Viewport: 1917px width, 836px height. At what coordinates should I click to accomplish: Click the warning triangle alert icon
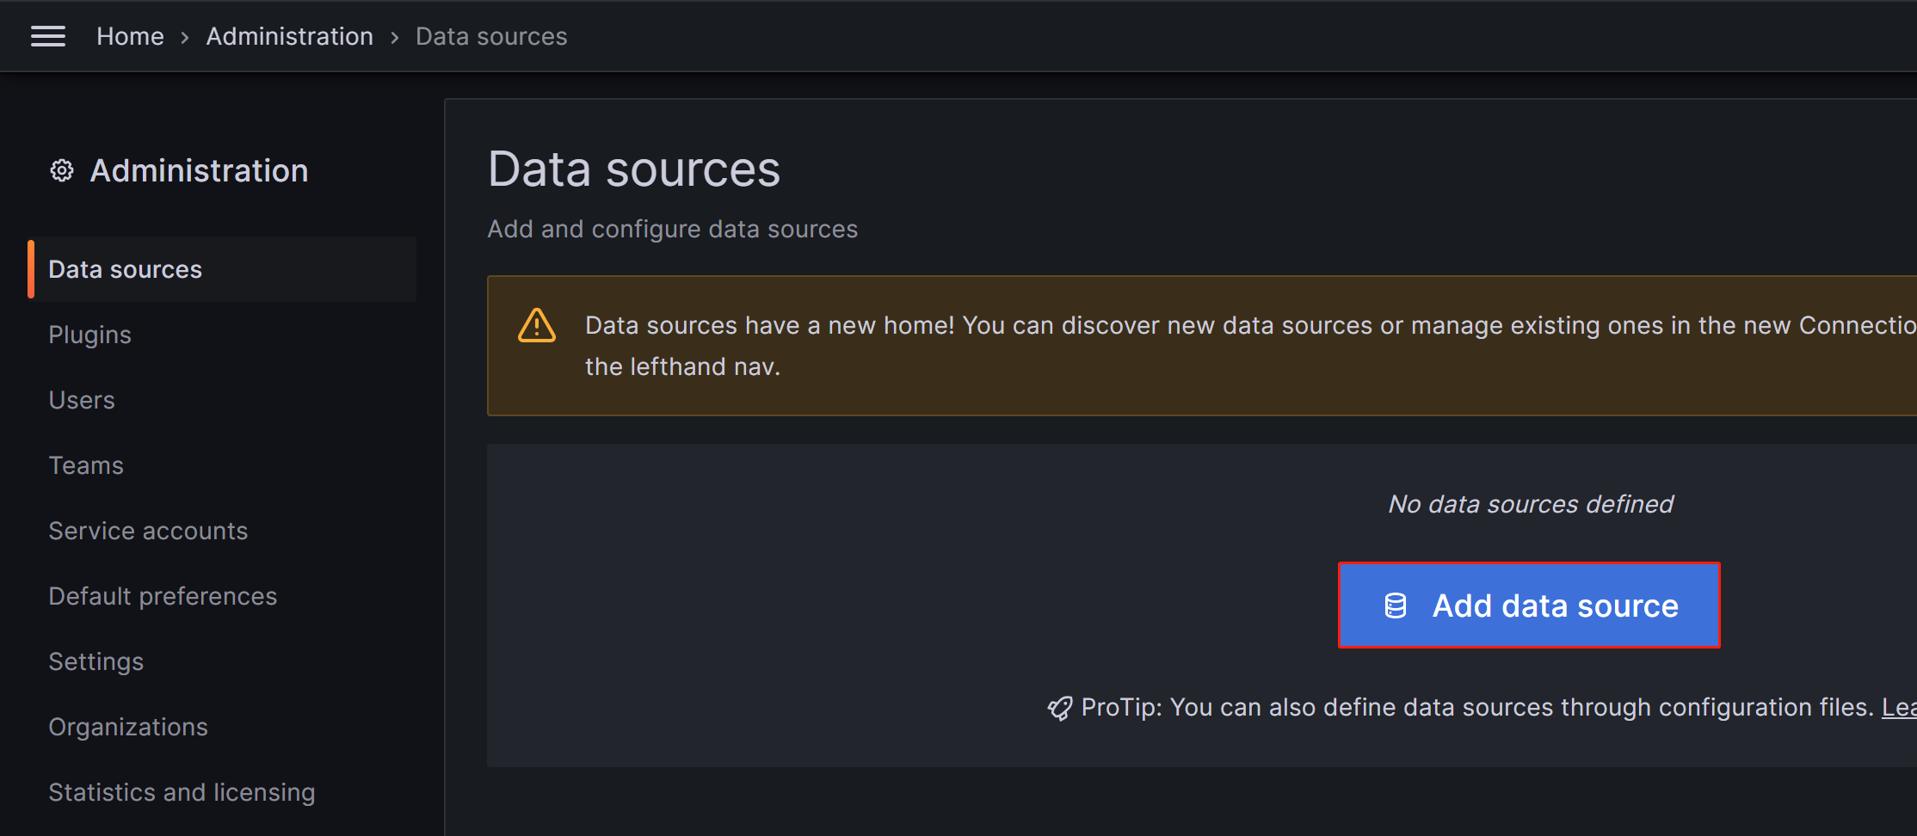point(537,326)
